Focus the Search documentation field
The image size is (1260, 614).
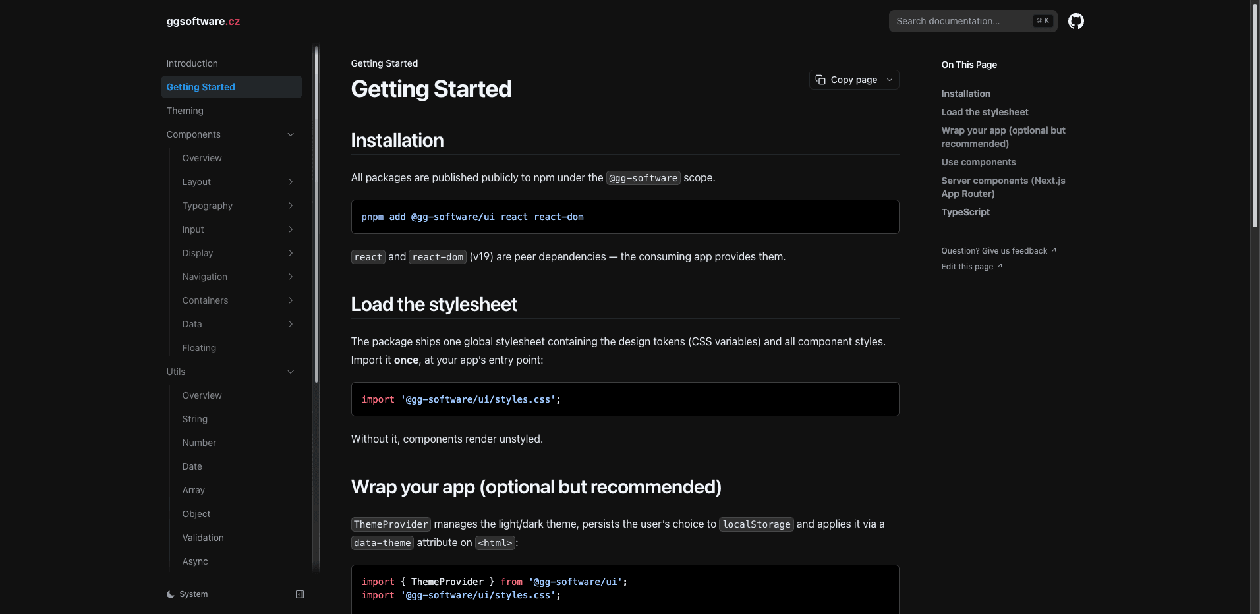pos(973,21)
